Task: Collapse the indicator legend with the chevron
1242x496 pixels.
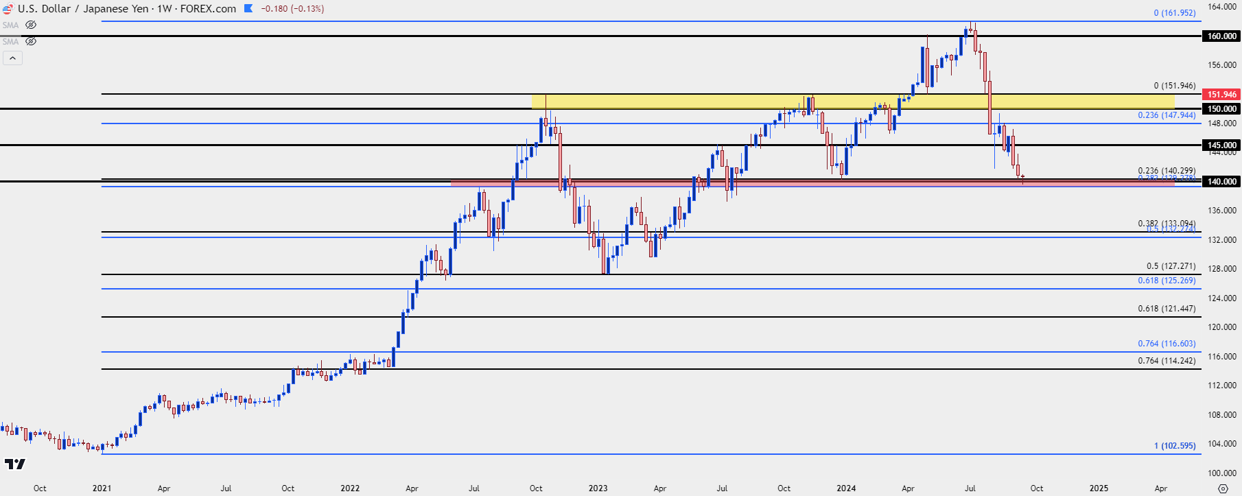Action: [12, 58]
